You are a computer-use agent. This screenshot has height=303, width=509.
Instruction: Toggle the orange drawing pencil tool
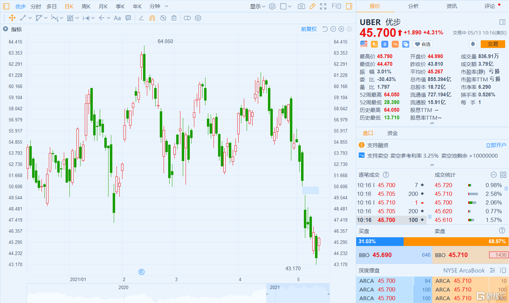(x=312, y=6)
